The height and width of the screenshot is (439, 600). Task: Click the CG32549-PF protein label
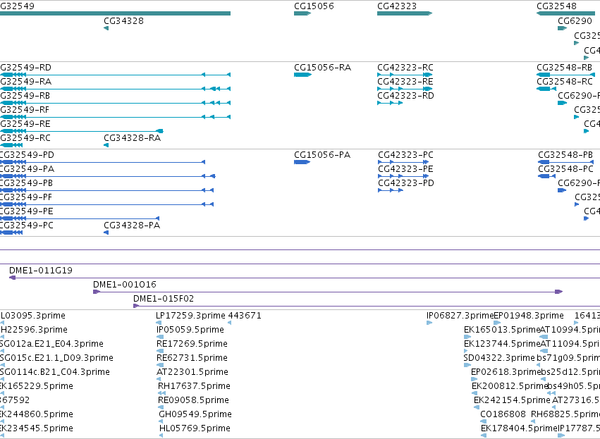coord(26,198)
